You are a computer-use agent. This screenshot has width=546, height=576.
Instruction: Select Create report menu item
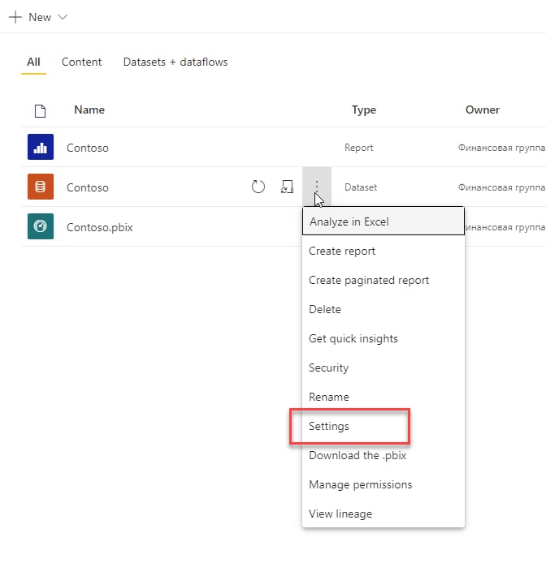click(x=383, y=251)
